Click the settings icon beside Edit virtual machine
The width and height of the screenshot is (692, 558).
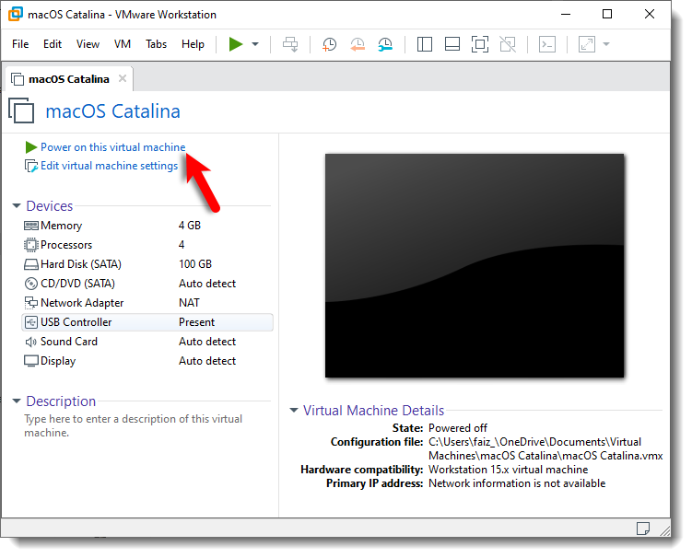pos(31,166)
